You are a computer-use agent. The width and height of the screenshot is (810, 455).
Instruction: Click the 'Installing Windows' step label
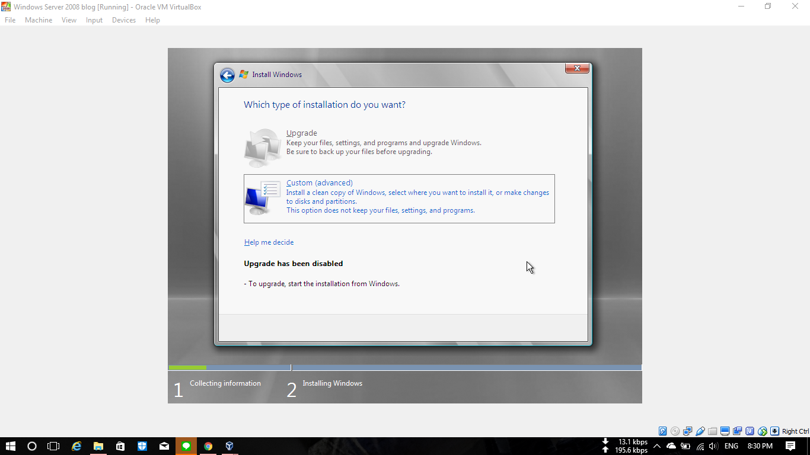333,383
